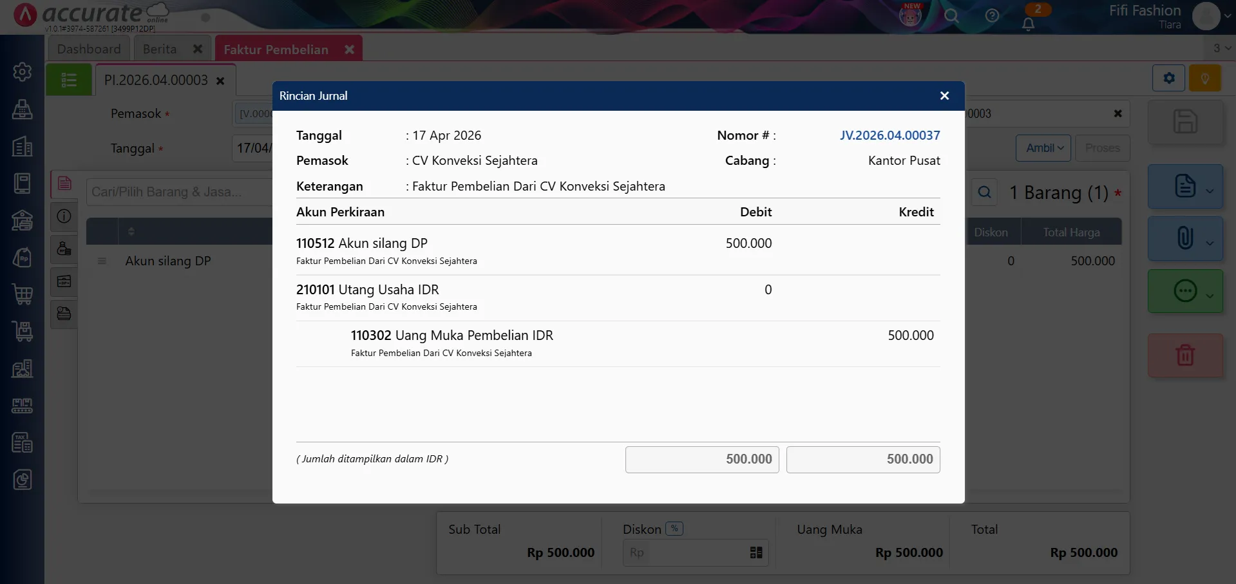Open the reports pie-chart sidebar module

(x=23, y=480)
